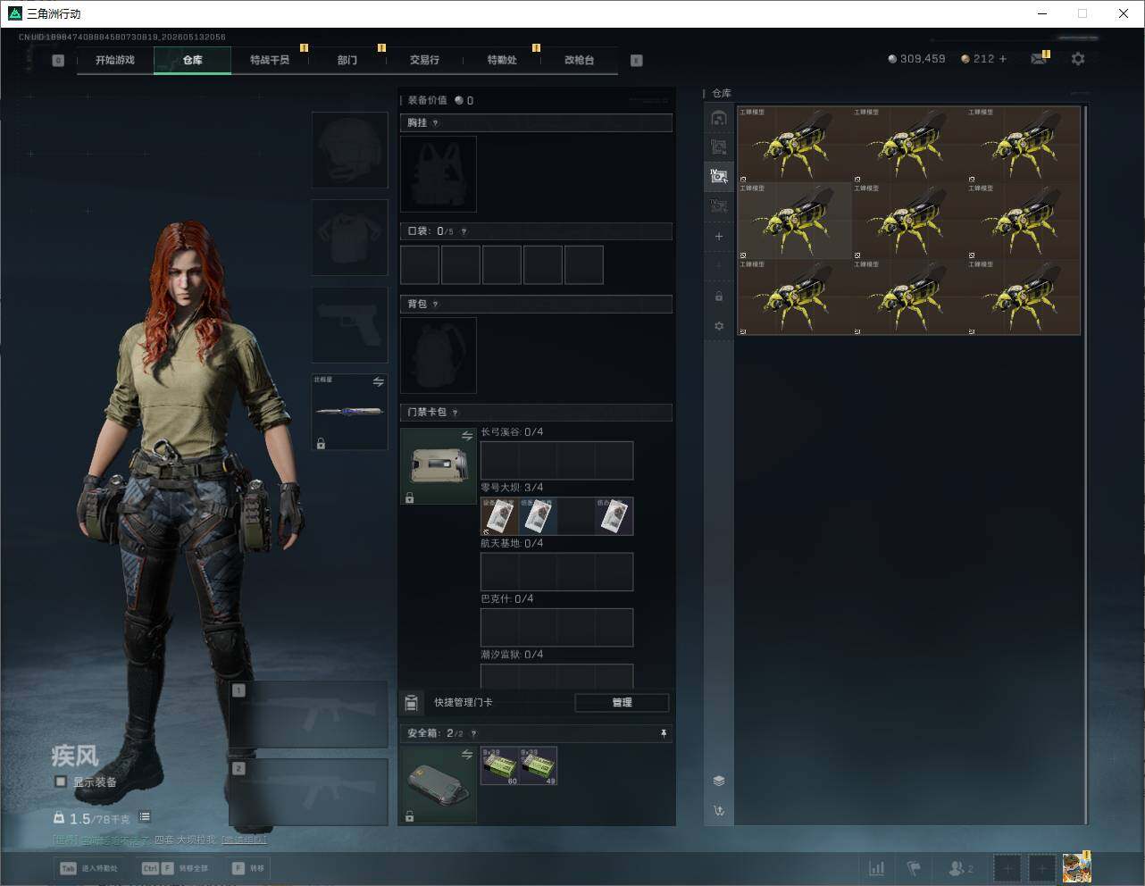Select the second keycard in 零号大坝 row

pyautogui.click(x=538, y=516)
